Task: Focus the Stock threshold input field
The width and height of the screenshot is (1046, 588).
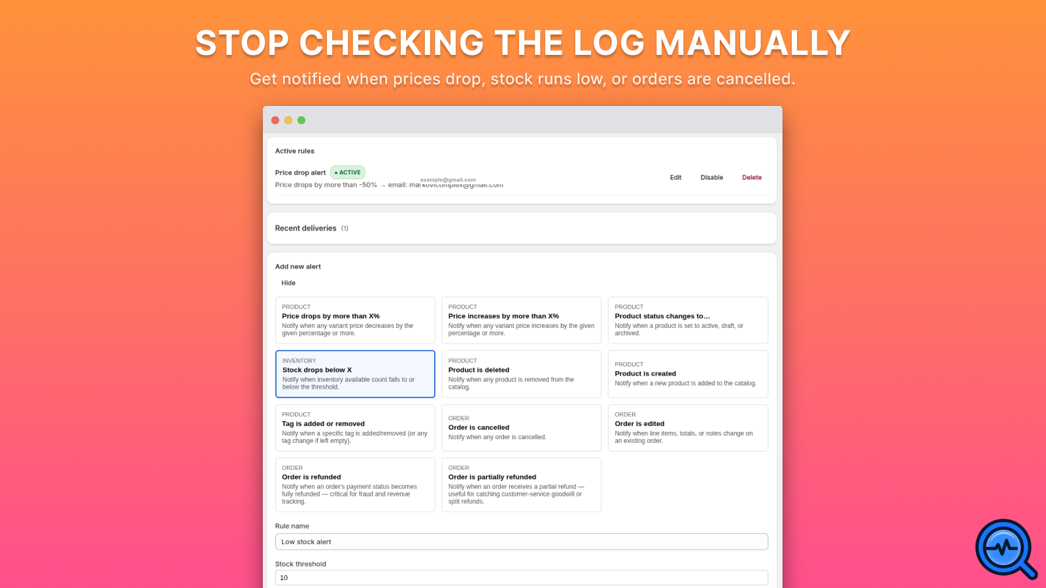Action: pyautogui.click(x=522, y=578)
